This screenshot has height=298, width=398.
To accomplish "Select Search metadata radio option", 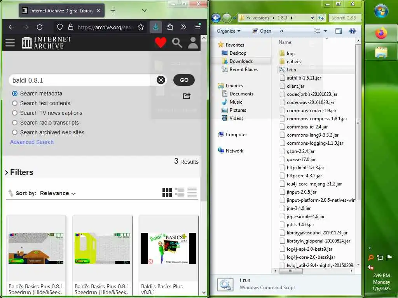I will pyautogui.click(x=15, y=94).
